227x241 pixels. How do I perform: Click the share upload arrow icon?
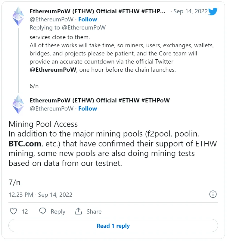click(79, 211)
